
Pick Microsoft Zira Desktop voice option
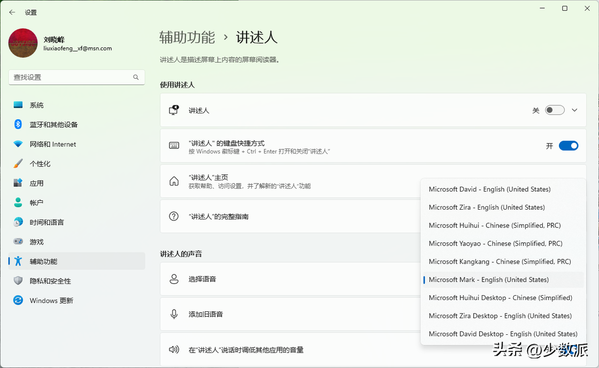pyautogui.click(x=500, y=316)
